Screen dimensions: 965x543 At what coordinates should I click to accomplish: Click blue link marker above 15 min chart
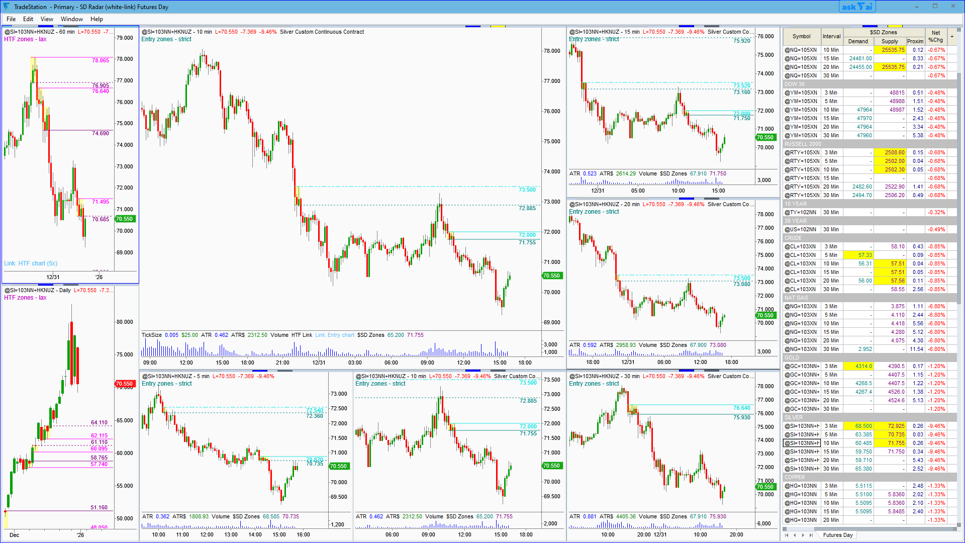[686, 26]
